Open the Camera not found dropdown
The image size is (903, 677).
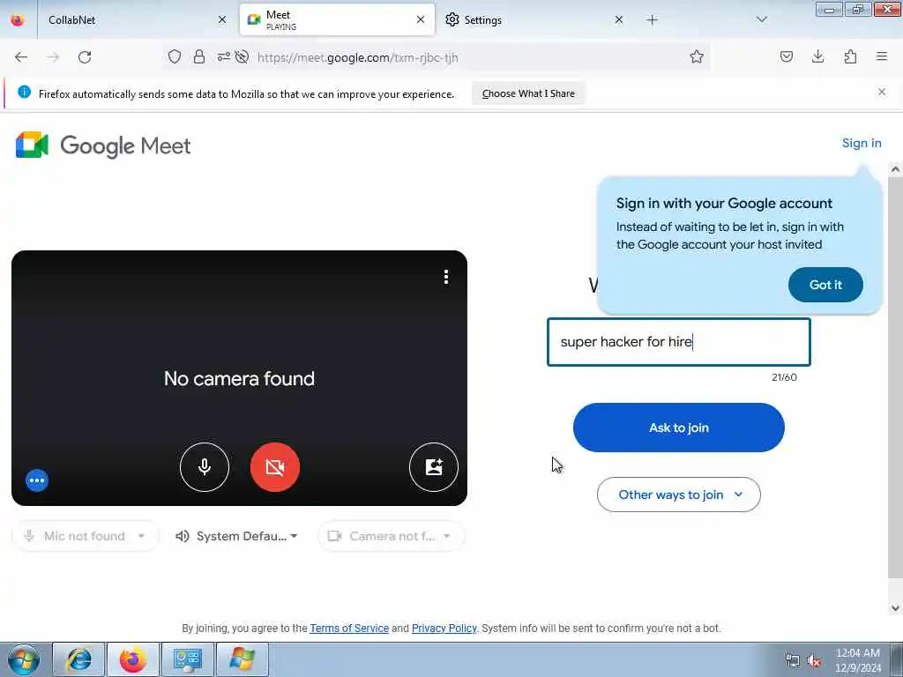[391, 536]
